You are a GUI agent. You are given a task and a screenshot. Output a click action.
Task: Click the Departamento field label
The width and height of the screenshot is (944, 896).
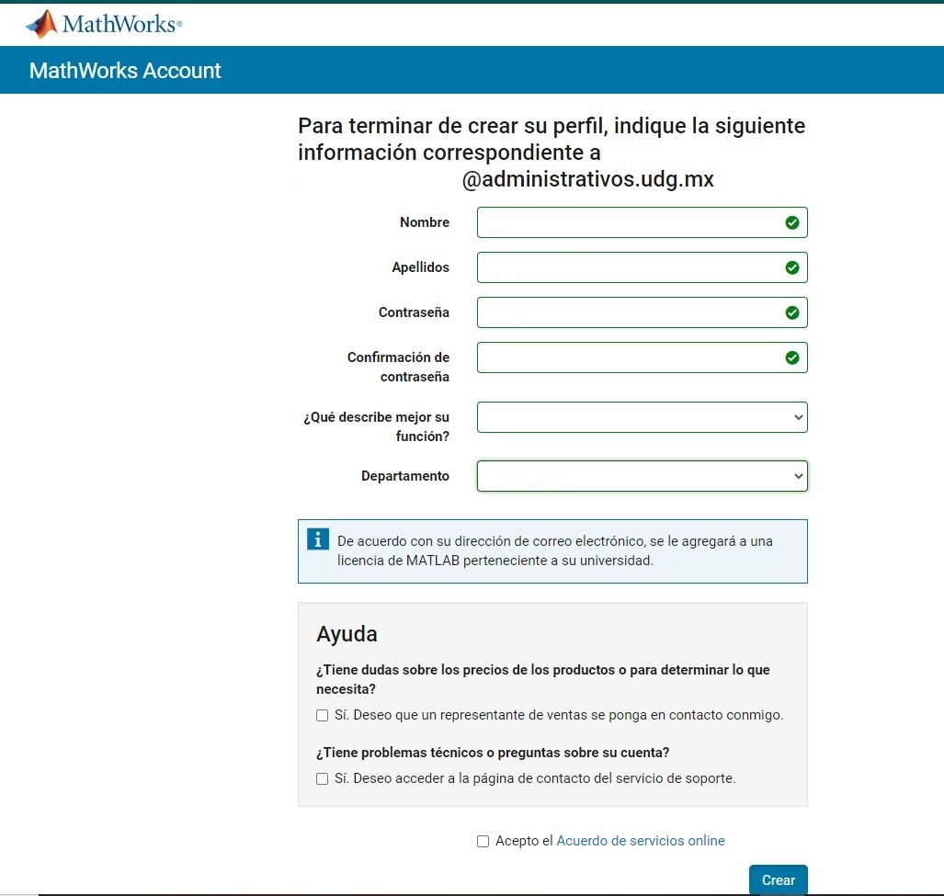tap(404, 476)
